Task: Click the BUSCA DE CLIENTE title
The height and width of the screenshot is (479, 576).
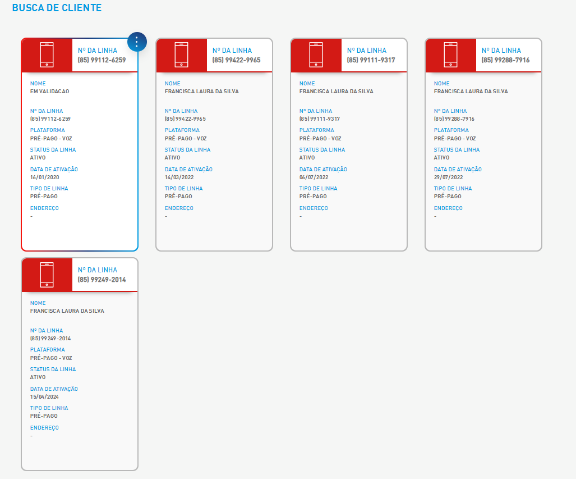Action: [57, 8]
